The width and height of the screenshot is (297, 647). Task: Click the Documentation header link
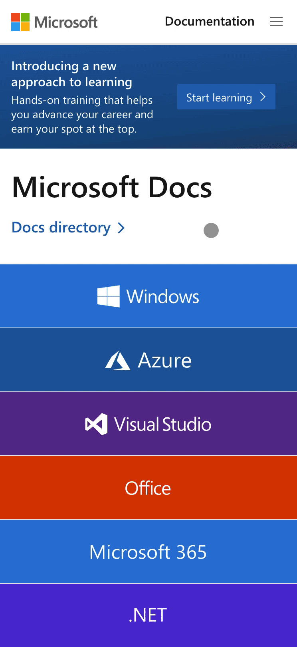coord(210,22)
